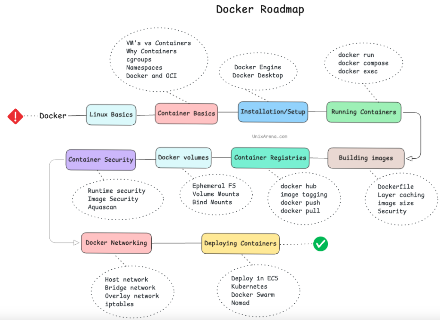The height and width of the screenshot is (320, 440).
Task: Open the Container Registries box
Action: [270, 158]
